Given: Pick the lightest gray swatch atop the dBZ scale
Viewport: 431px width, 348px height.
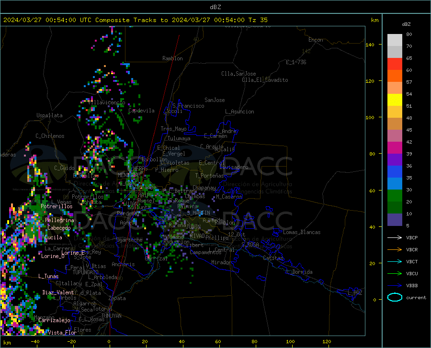Looking at the screenshot, I should point(395,40).
